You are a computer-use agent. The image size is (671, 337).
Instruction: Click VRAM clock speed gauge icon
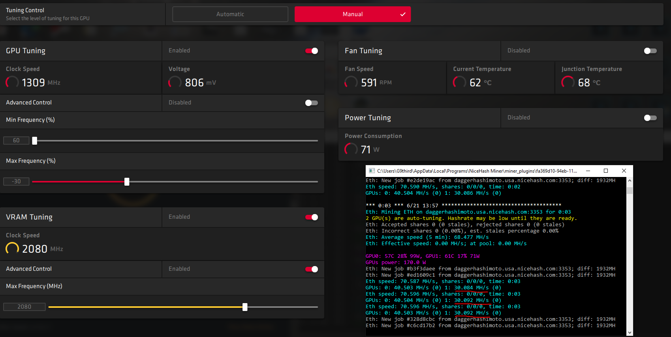12,249
